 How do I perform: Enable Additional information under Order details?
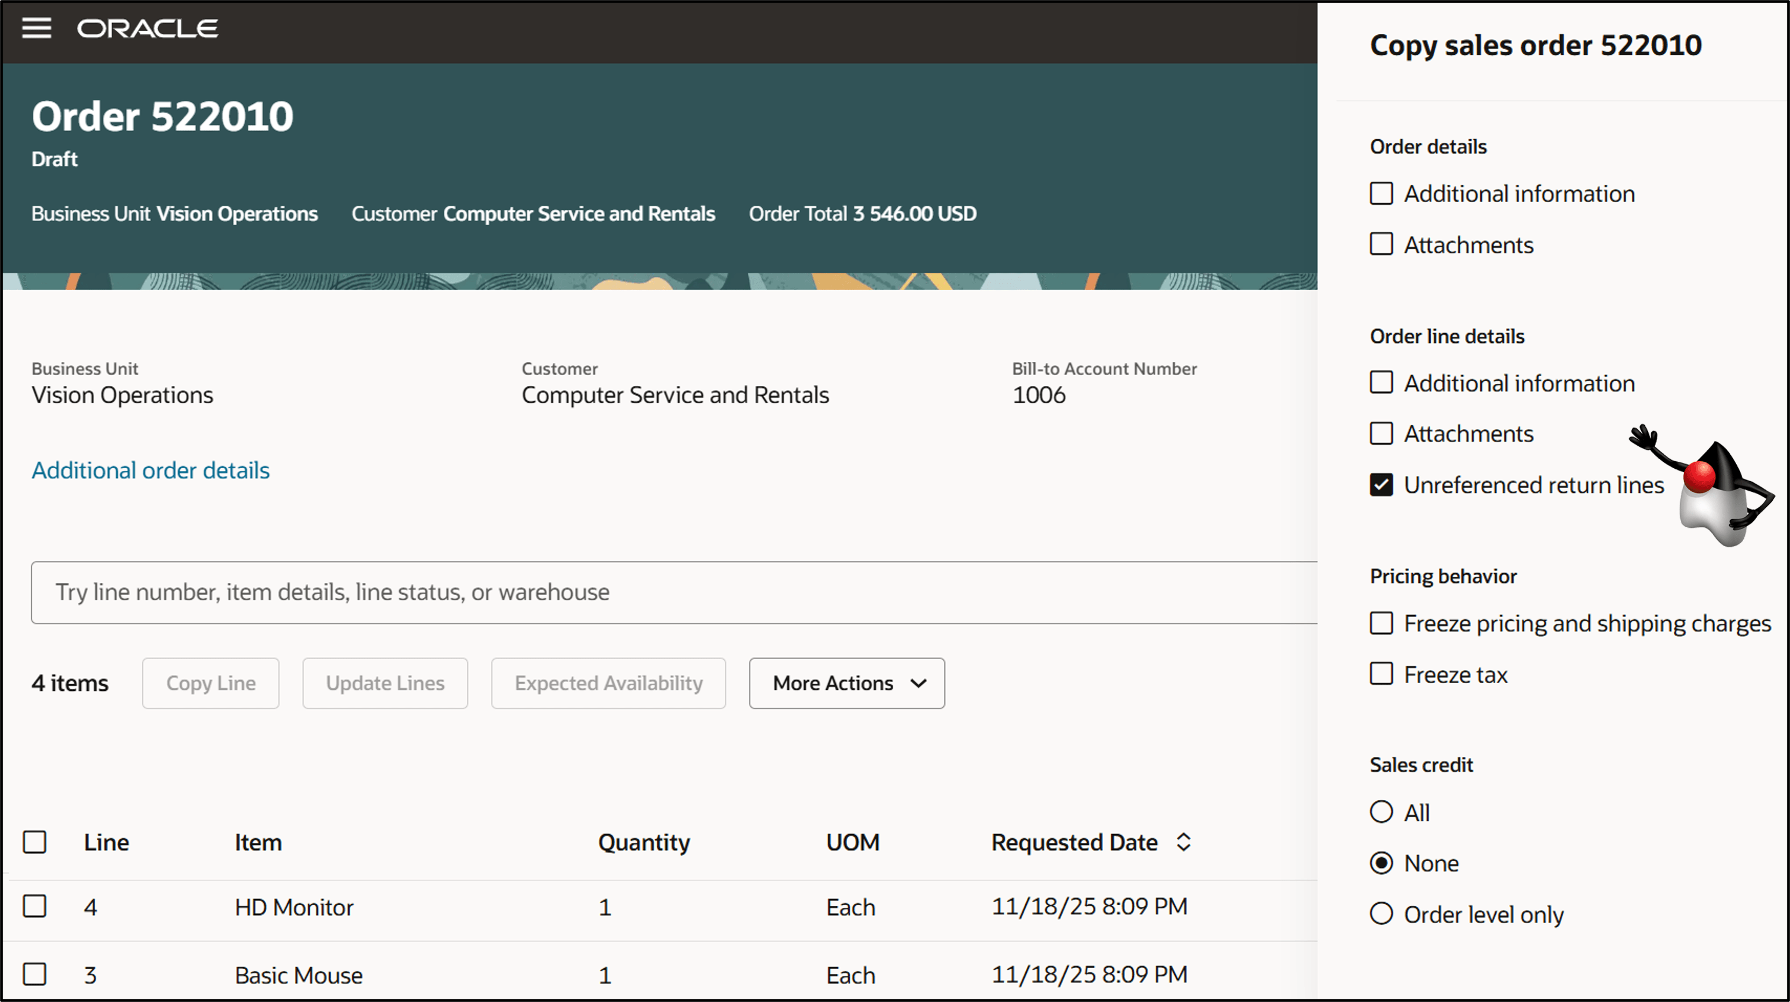pyautogui.click(x=1381, y=194)
